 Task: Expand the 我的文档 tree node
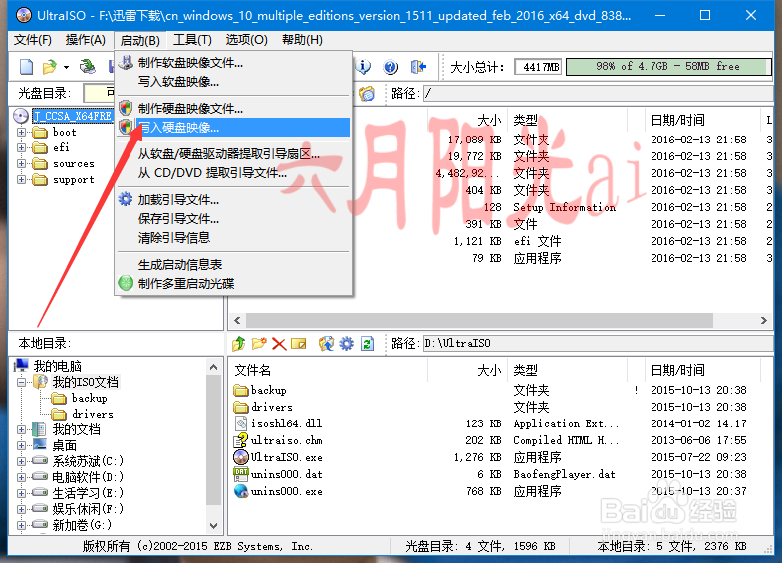point(22,429)
